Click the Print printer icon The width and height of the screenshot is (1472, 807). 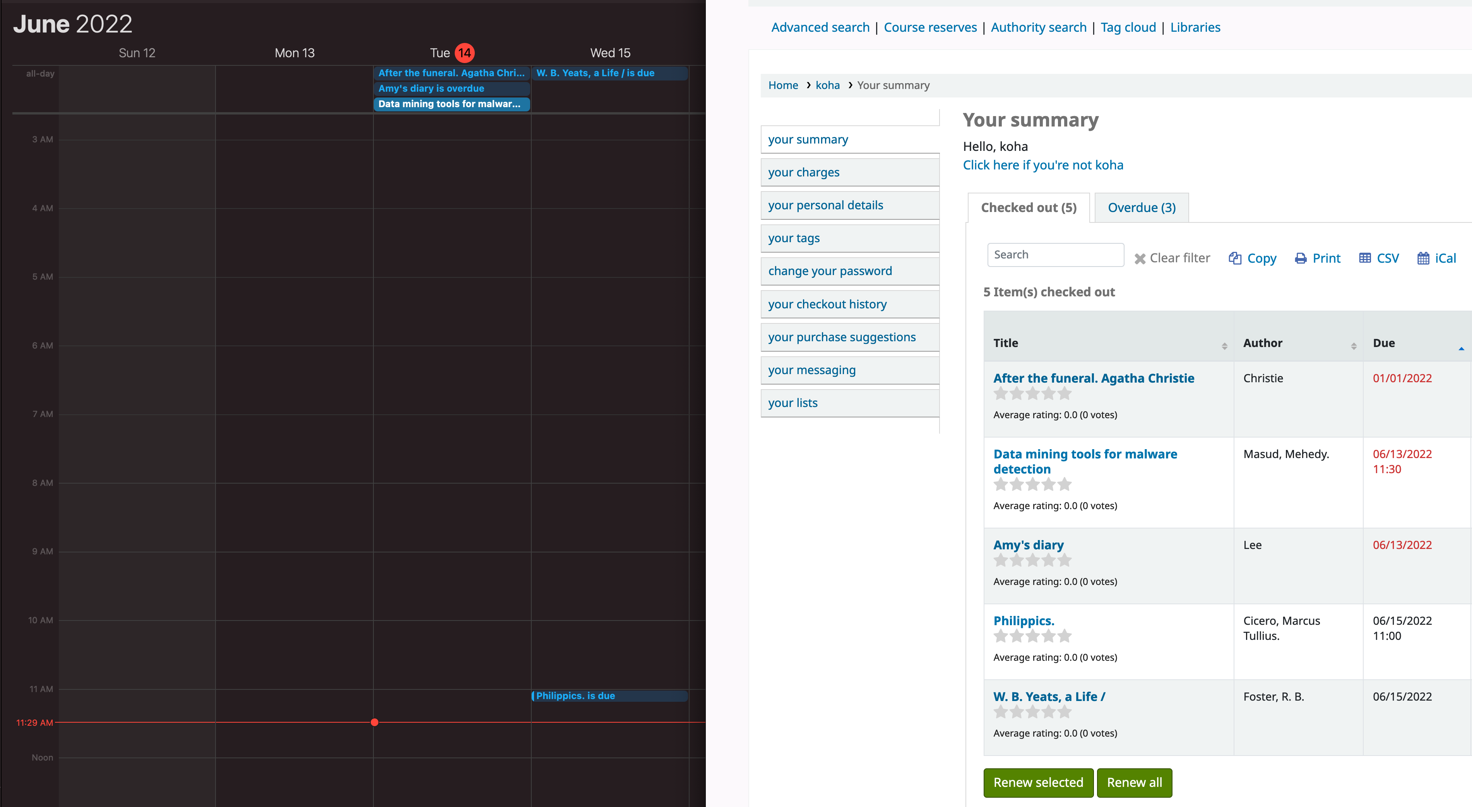coord(1301,258)
